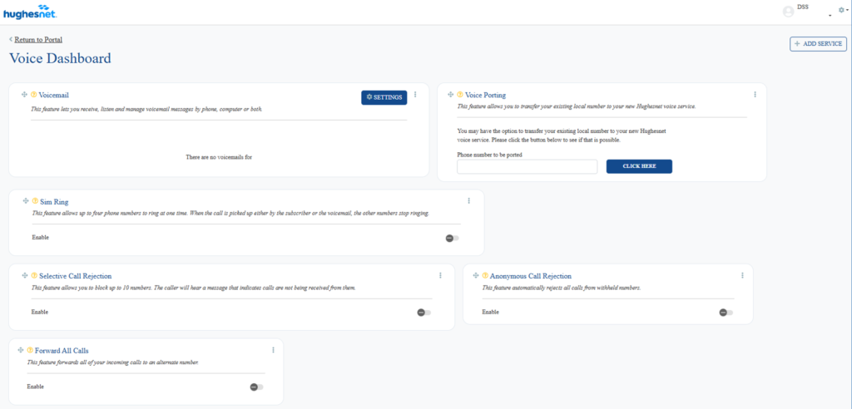Image resolution: width=852 pixels, height=409 pixels.
Task: Click the Voicemail help question icon
Action: [34, 95]
